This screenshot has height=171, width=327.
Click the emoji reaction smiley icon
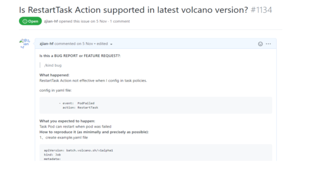tap(260, 44)
